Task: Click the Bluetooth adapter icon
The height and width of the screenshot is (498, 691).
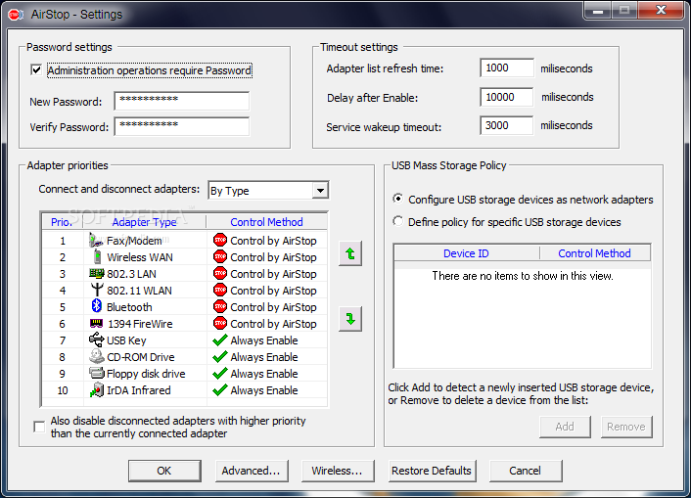Action: [97, 306]
